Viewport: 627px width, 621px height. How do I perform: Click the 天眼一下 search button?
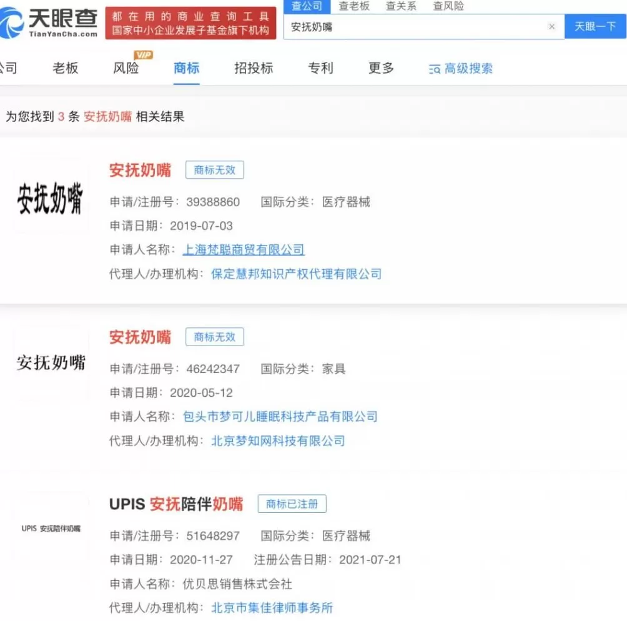click(595, 27)
